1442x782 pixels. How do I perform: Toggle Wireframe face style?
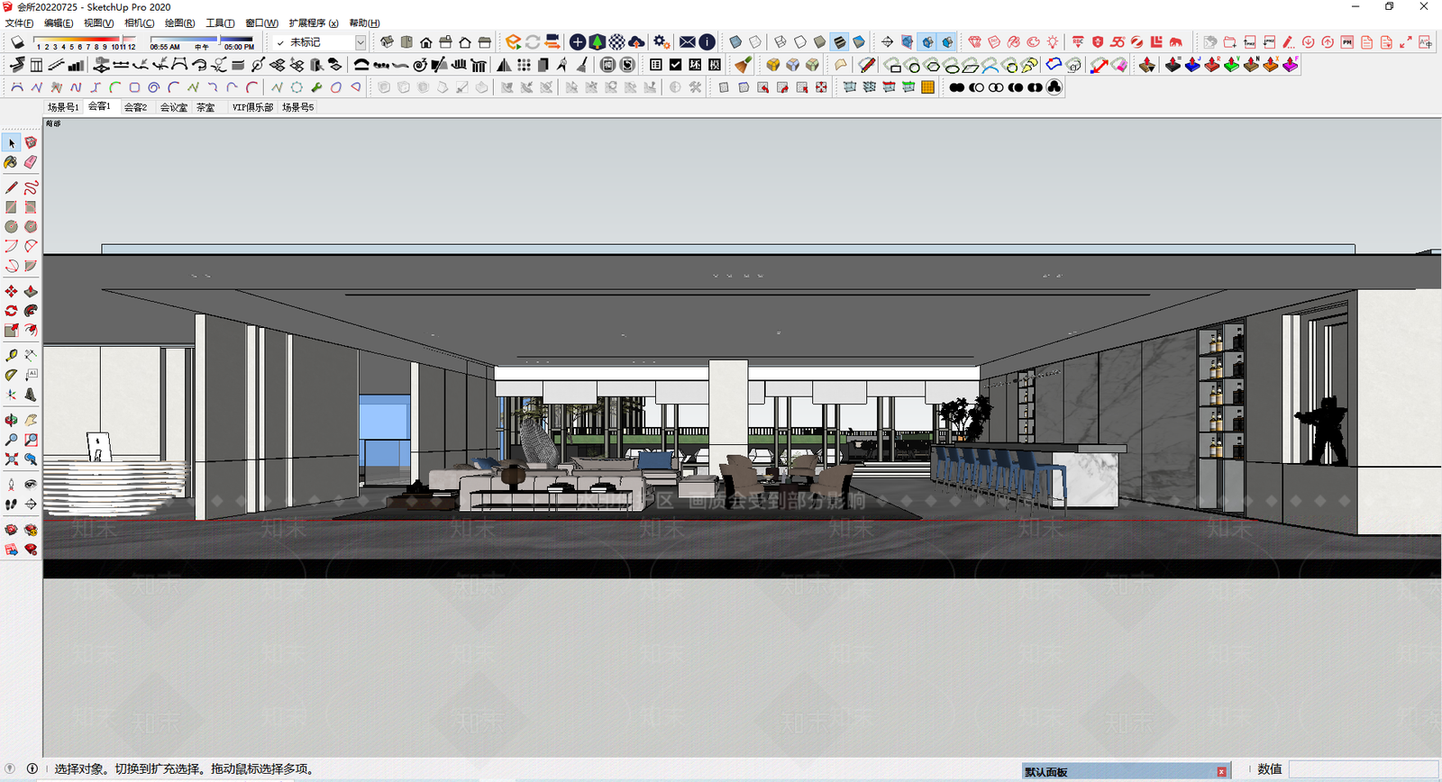coord(780,42)
